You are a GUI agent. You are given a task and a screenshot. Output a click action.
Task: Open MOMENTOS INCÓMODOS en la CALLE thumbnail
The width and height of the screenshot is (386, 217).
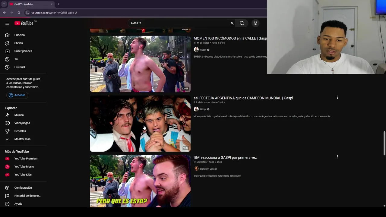coord(140,64)
